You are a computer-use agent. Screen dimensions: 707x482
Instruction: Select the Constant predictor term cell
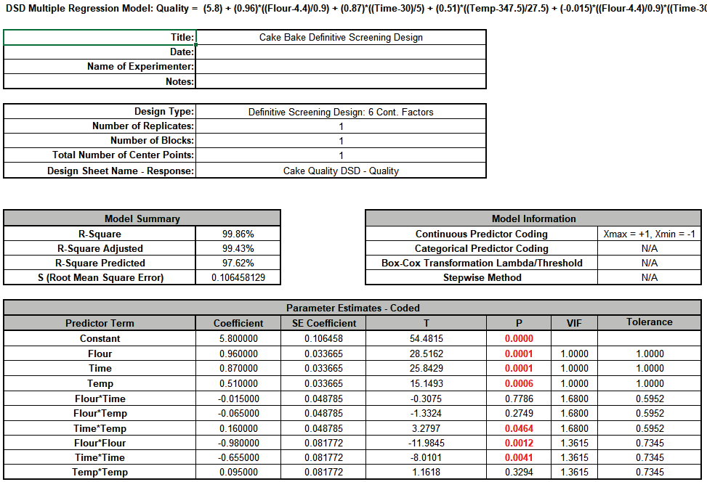click(99, 338)
